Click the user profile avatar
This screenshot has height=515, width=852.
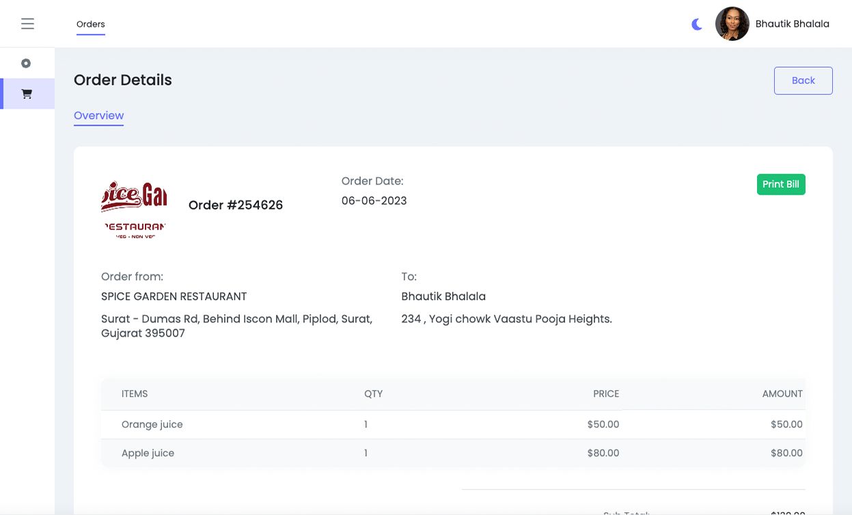click(x=732, y=24)
